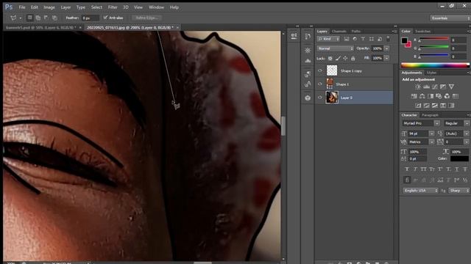The image size is (471, 264).
Task: Open the Filter menu
Action: (x=113, y=7)
